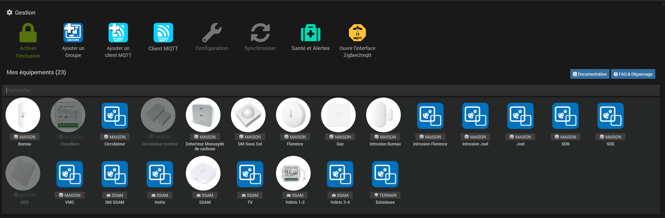Click the 'Bureau' equipment name label
This screenshot has width=665, height=218.
coord(25,144)
